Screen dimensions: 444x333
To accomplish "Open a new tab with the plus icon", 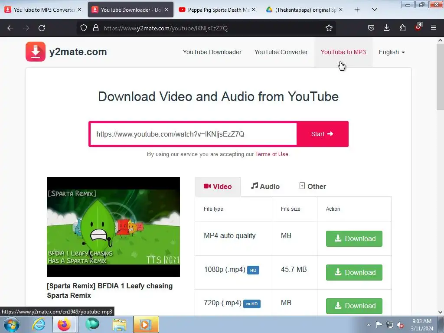I will 357,10.
